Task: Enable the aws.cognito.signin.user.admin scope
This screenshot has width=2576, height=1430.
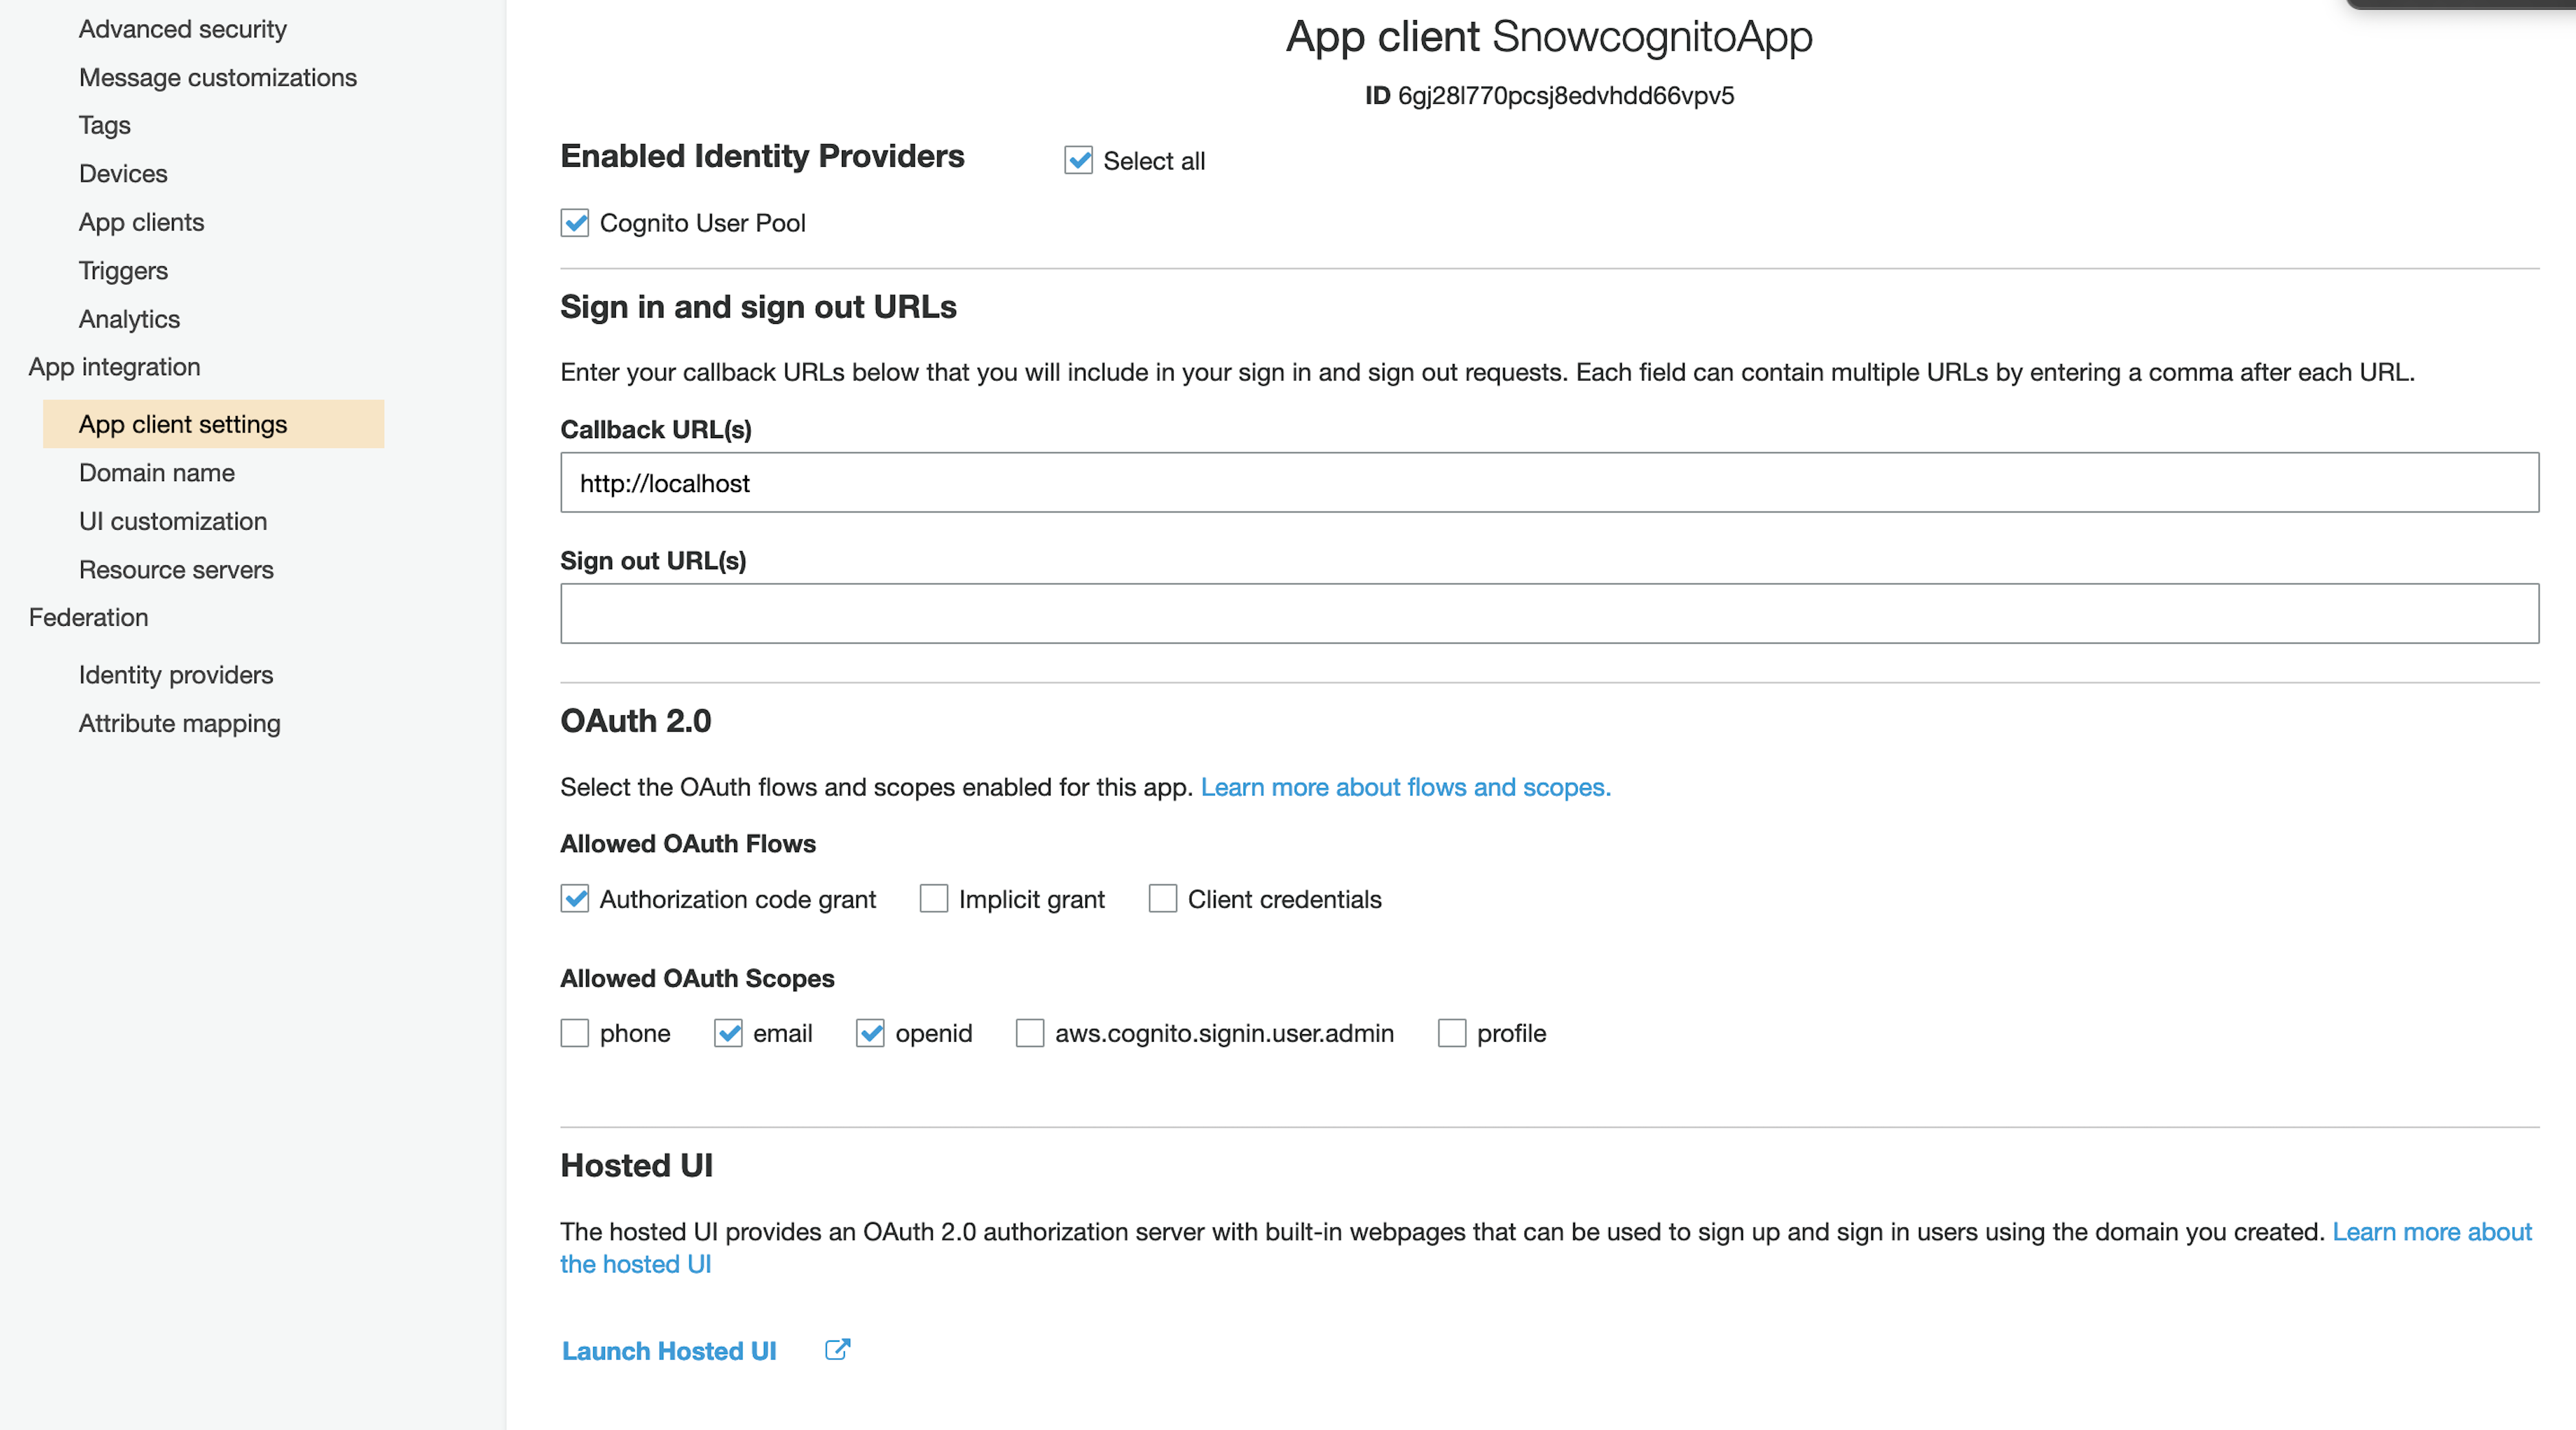Action: click(1030, 1033)
